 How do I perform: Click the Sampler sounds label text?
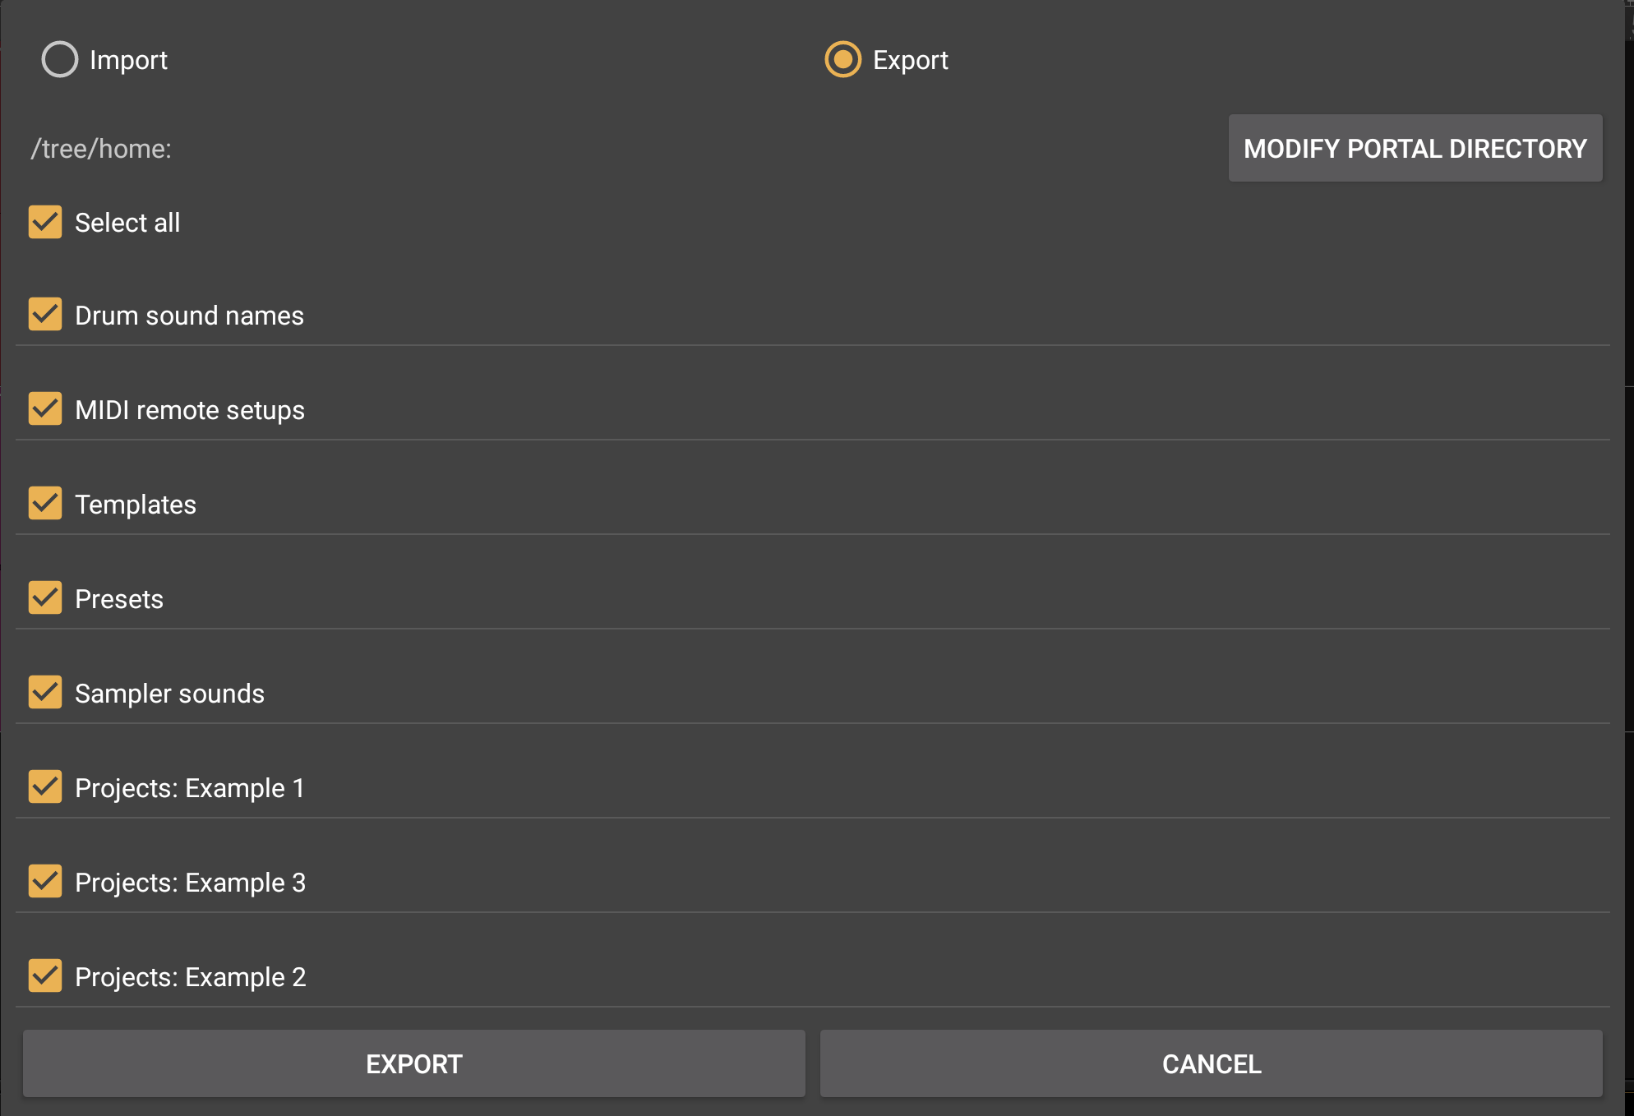pos(169,694)
